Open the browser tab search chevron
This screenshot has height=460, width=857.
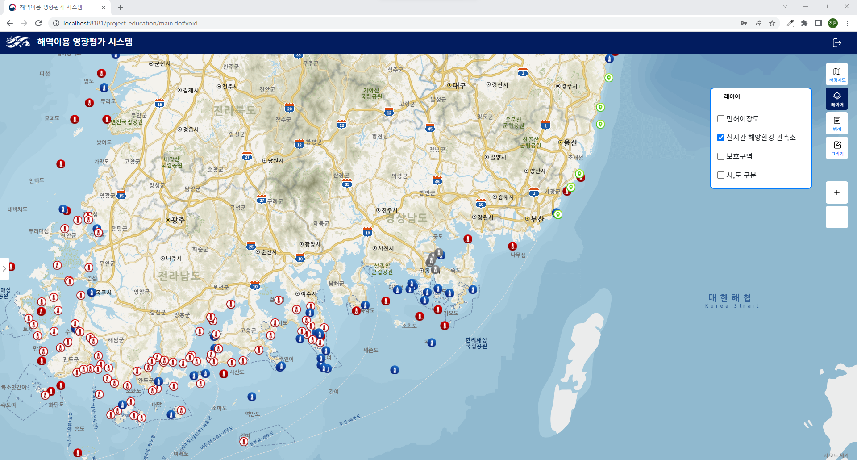point(785,7)
